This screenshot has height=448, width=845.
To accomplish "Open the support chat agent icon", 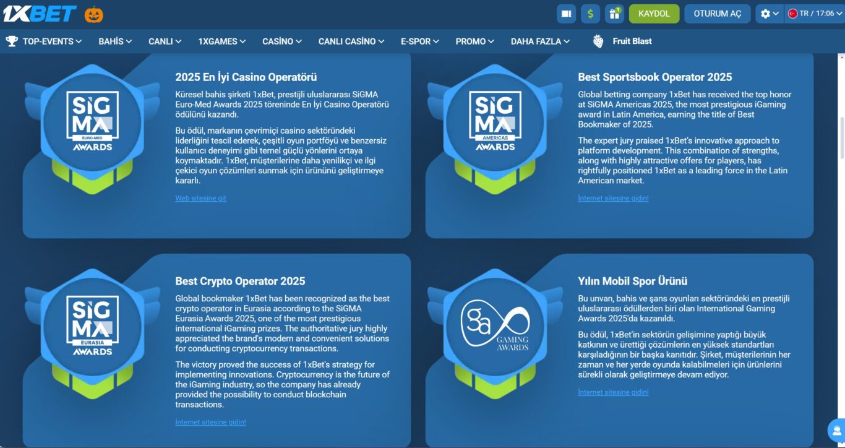I will coord(836,431).
